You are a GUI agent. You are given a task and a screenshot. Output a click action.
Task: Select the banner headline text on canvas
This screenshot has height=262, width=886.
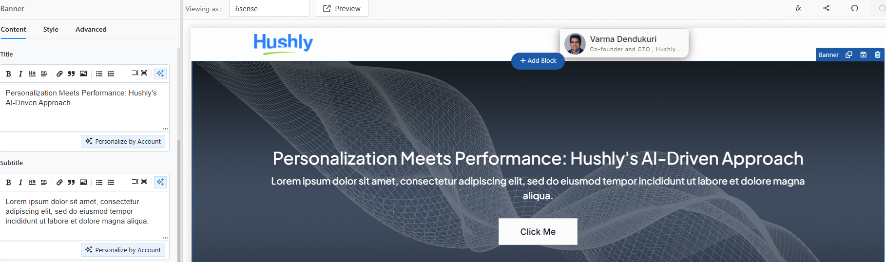click(x=538, y=159)
